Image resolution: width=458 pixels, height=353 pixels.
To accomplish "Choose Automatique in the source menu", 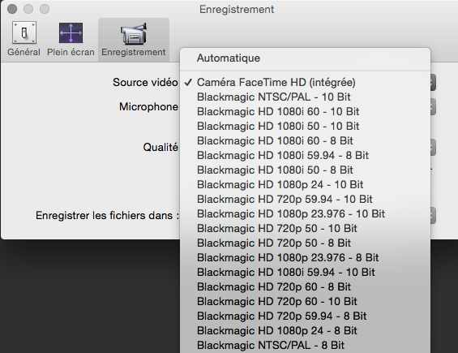I will click(x=306, y=58).
